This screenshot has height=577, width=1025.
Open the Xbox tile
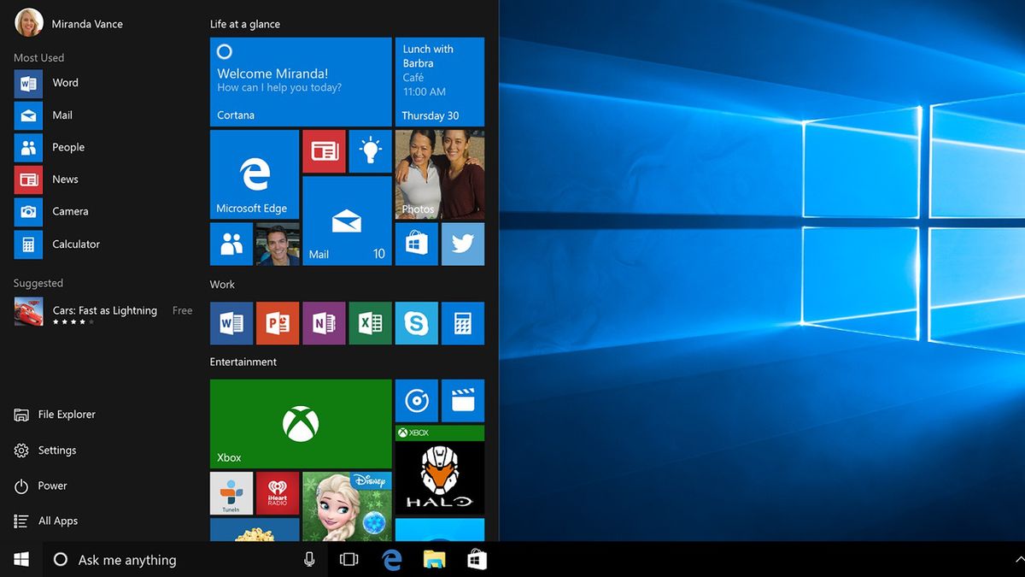(x=301, y=424)
